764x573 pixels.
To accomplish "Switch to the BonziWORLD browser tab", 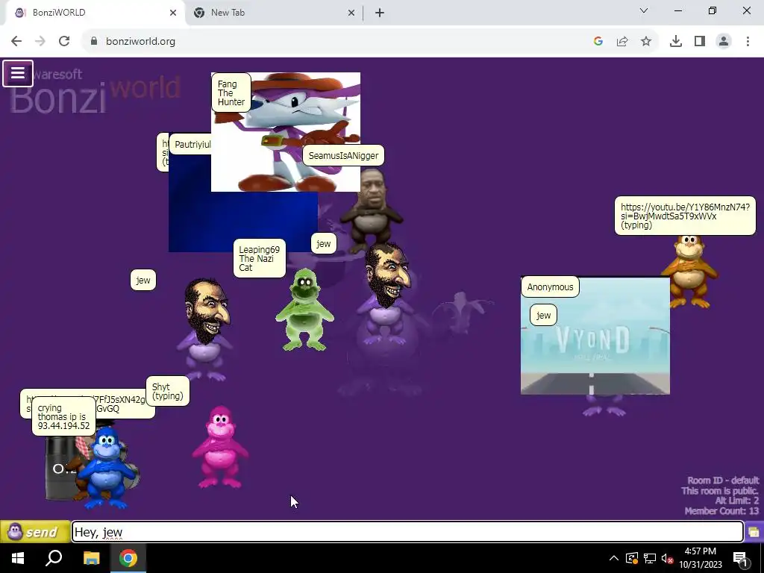I will [93, 13].
